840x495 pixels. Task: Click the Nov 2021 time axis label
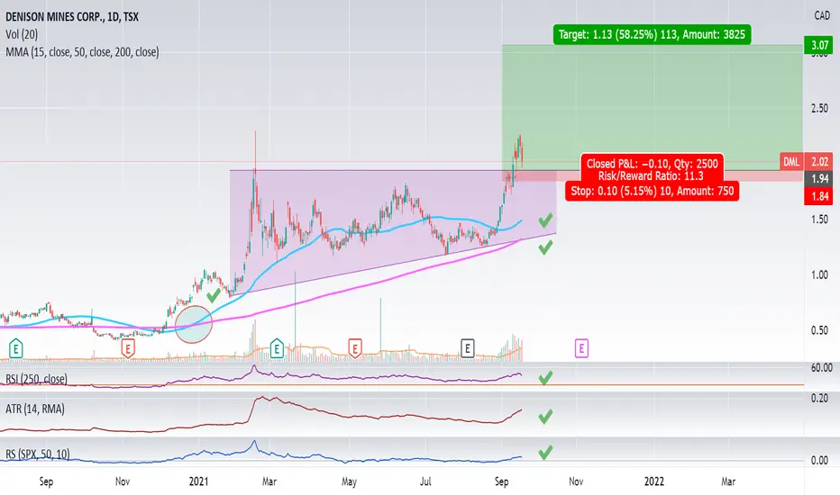point(576,481)
